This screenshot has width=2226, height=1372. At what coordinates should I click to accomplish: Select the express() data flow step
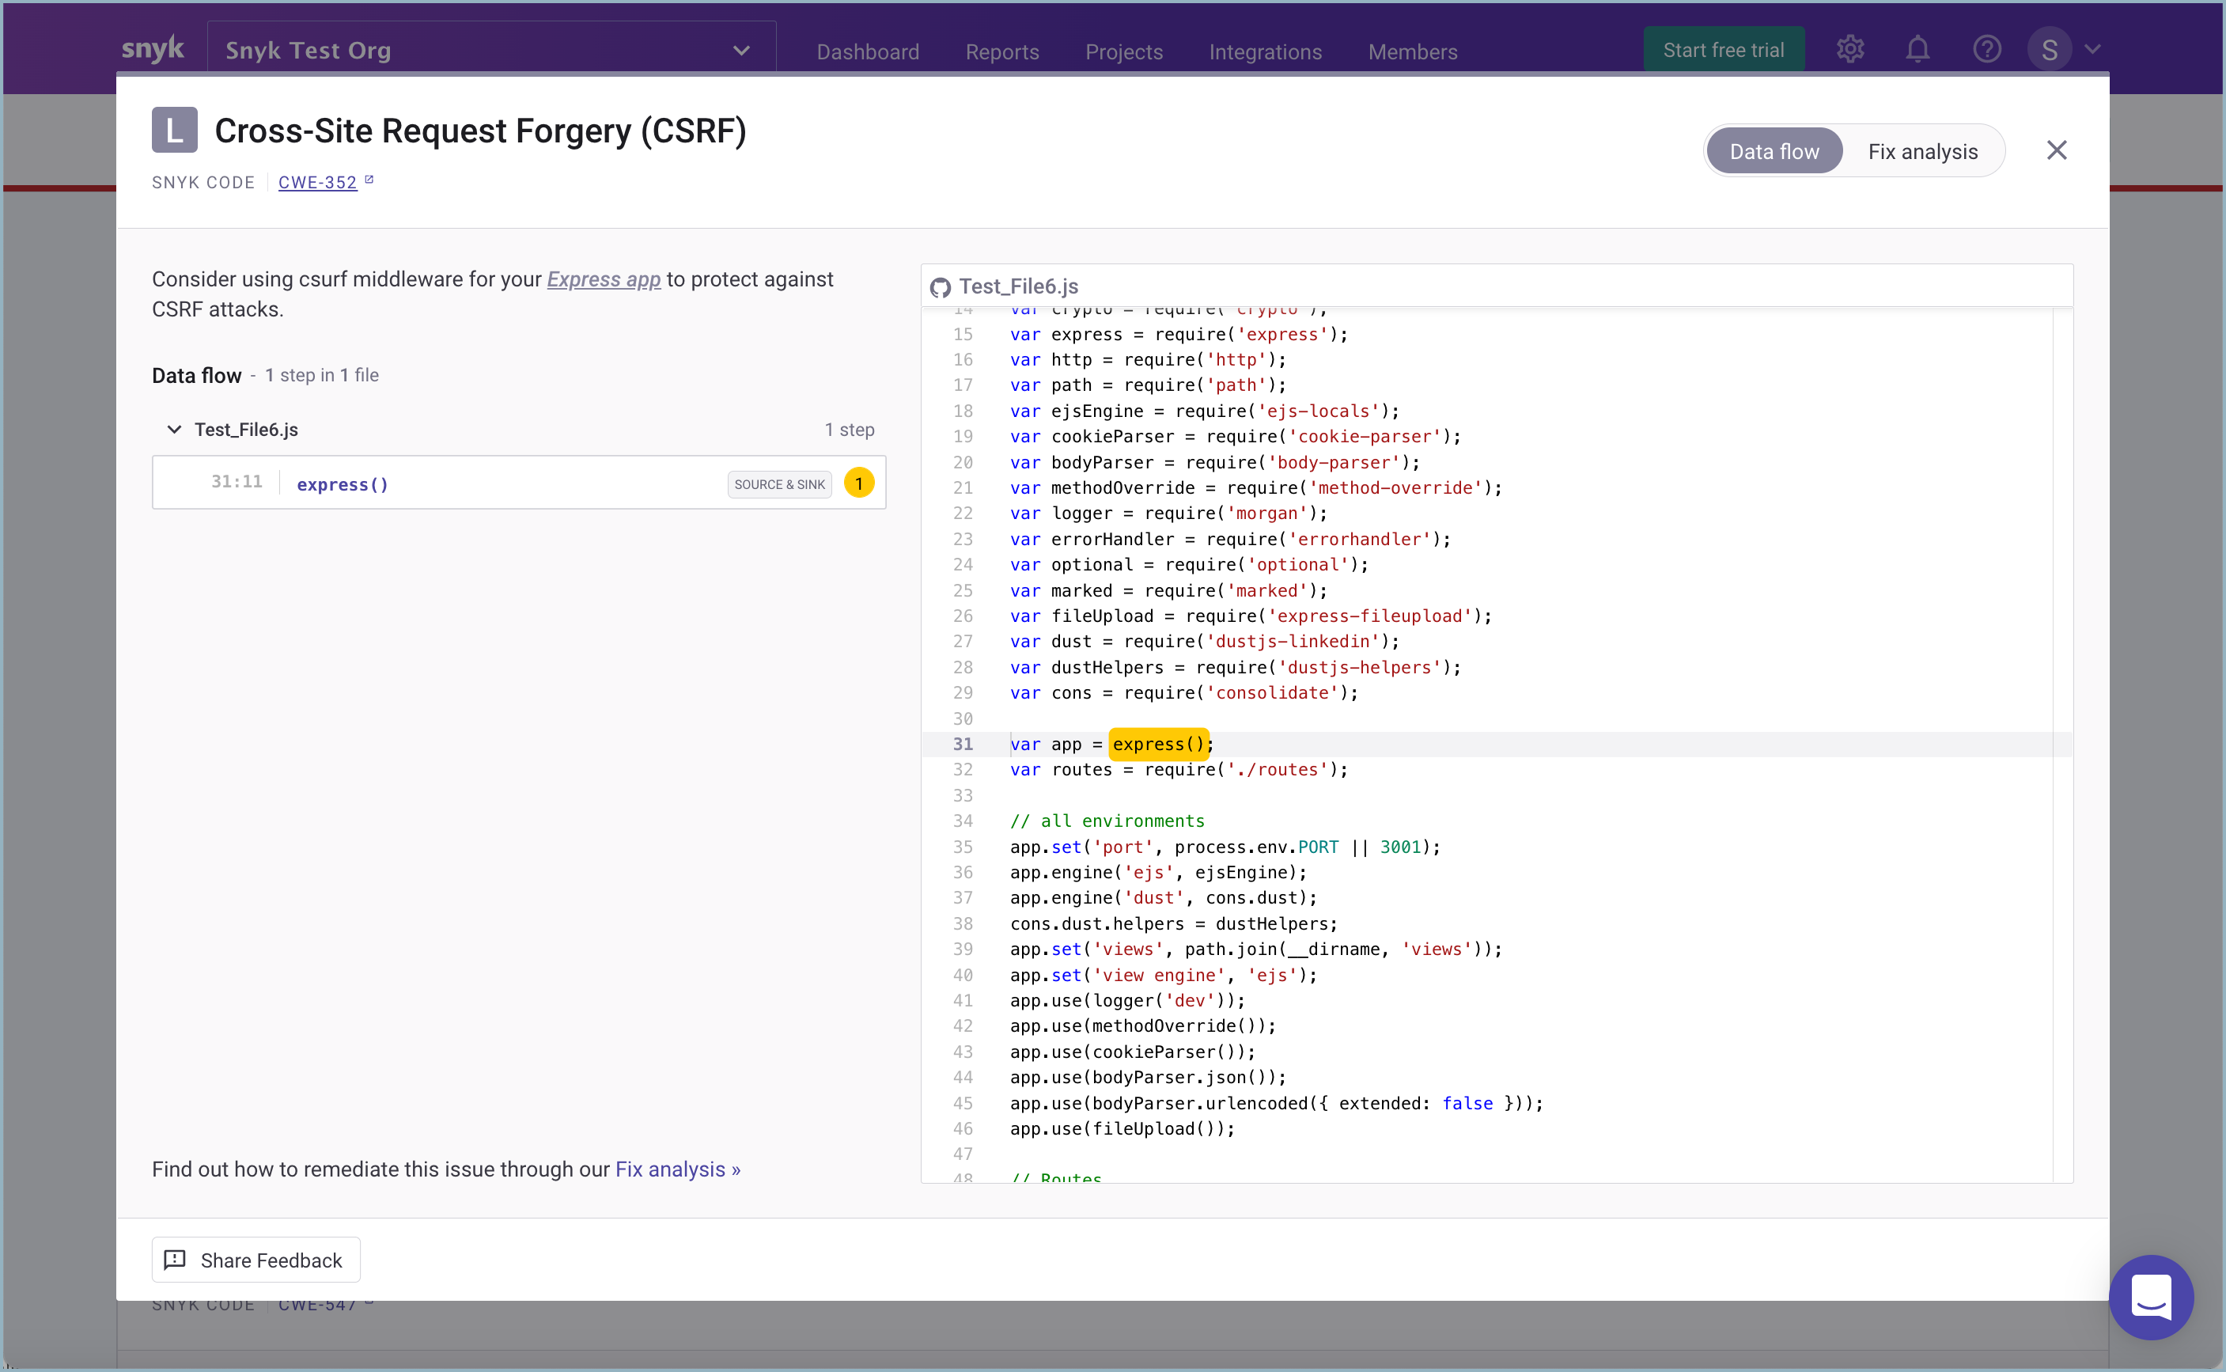click(519, 483)
